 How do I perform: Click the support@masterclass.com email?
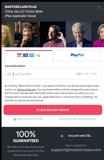(x=76, y=150)
